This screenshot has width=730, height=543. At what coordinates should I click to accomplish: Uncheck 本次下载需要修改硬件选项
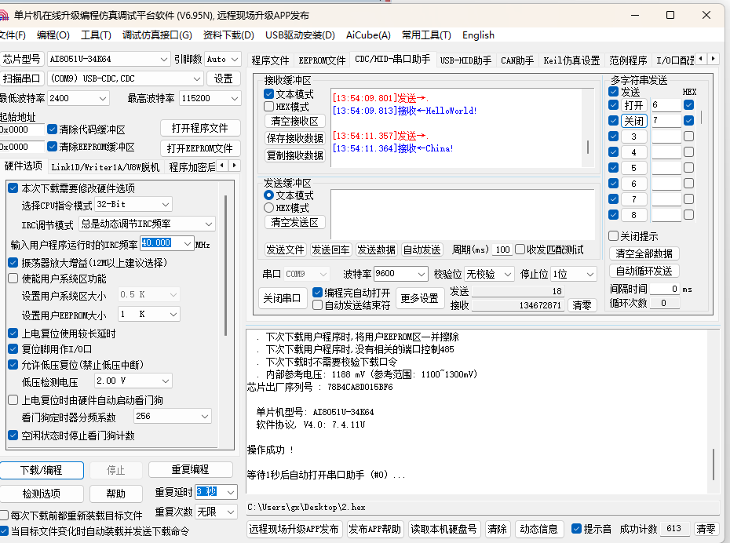pos(13,188)
